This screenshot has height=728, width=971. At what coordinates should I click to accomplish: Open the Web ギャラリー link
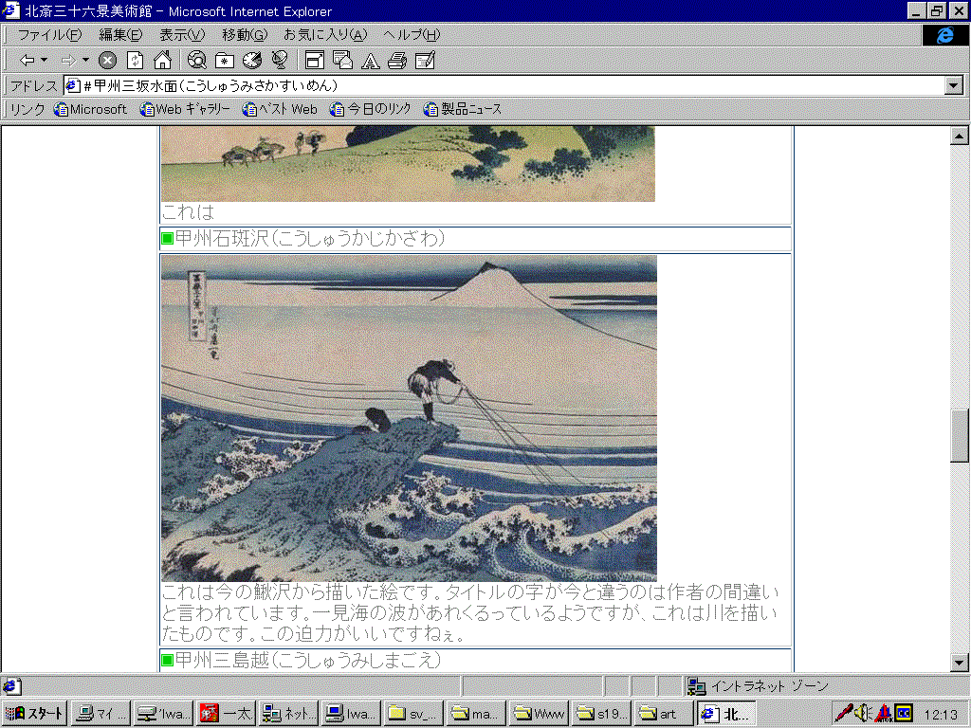185,110
